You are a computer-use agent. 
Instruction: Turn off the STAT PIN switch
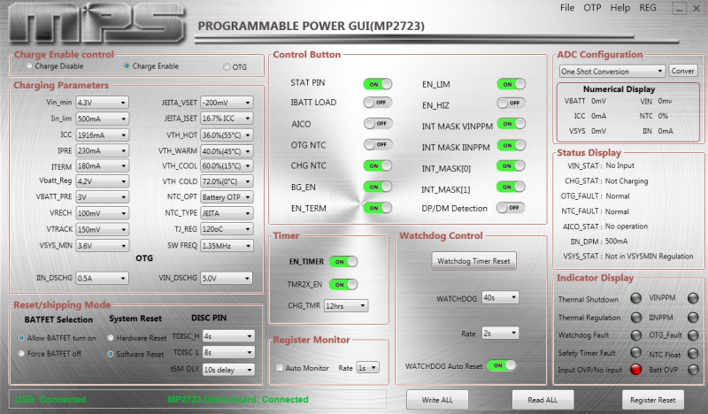point(378,84)
